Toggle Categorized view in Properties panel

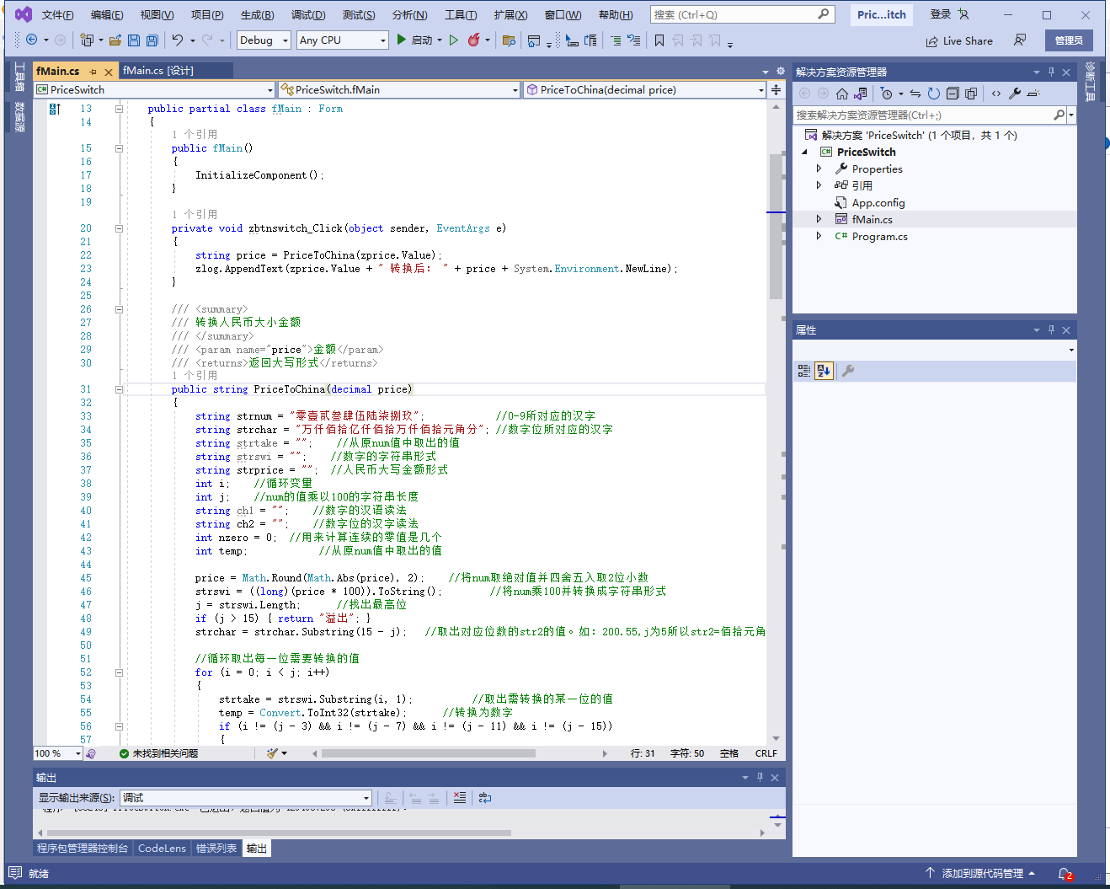[x=804, y=371]
